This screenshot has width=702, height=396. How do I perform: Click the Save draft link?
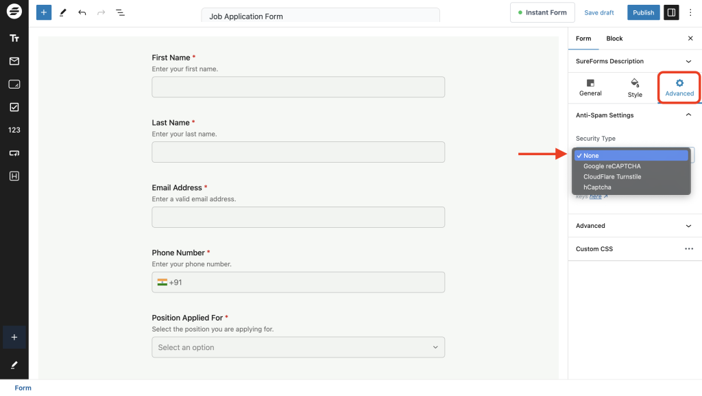[x=598, y=12]
